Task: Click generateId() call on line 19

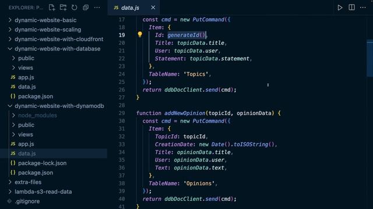Action: (x=186, y=35)
